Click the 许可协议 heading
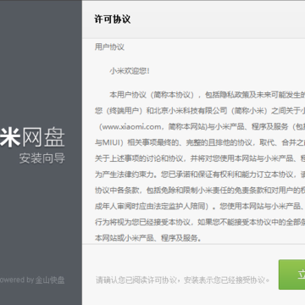Screen dimensions: 305x305 [112, 19]
